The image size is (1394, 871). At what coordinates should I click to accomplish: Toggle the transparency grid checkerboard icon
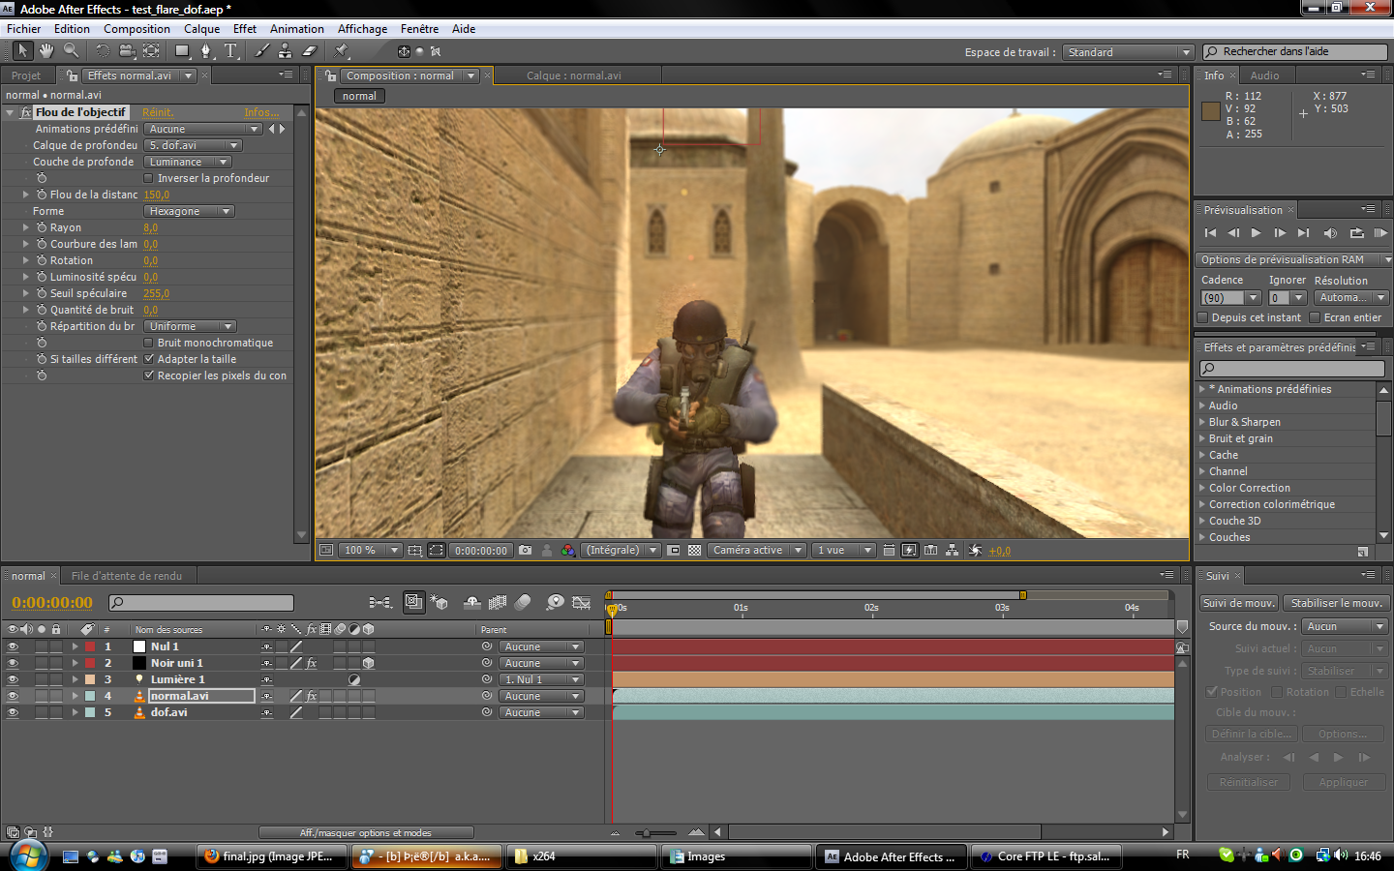tap(694, 550)
